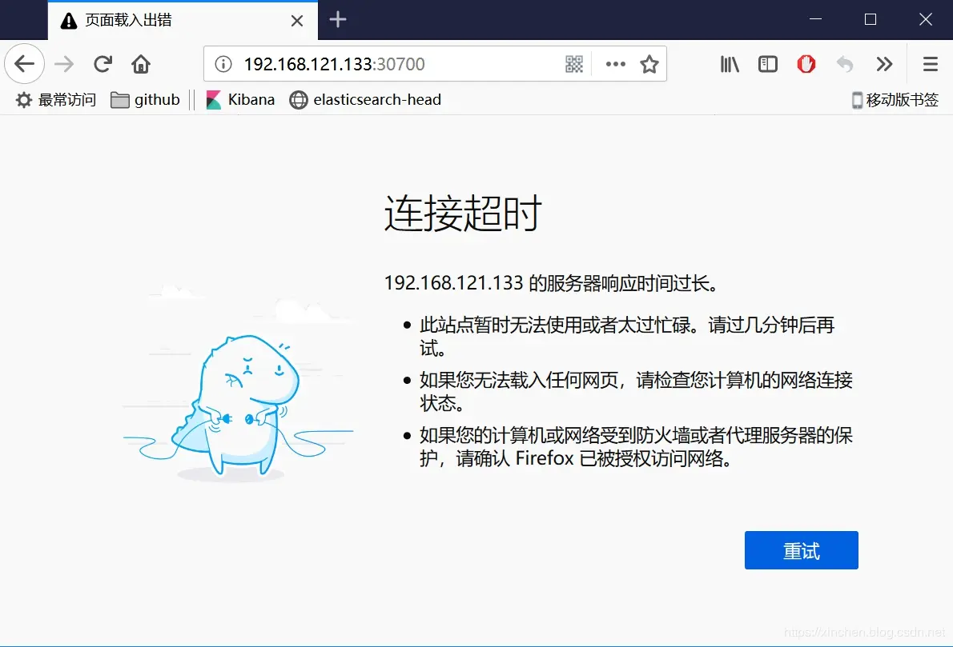Image resolution: width=953 pixels, height=647 pixels.
Task: Reload the current page
Action: pos(102,64)
